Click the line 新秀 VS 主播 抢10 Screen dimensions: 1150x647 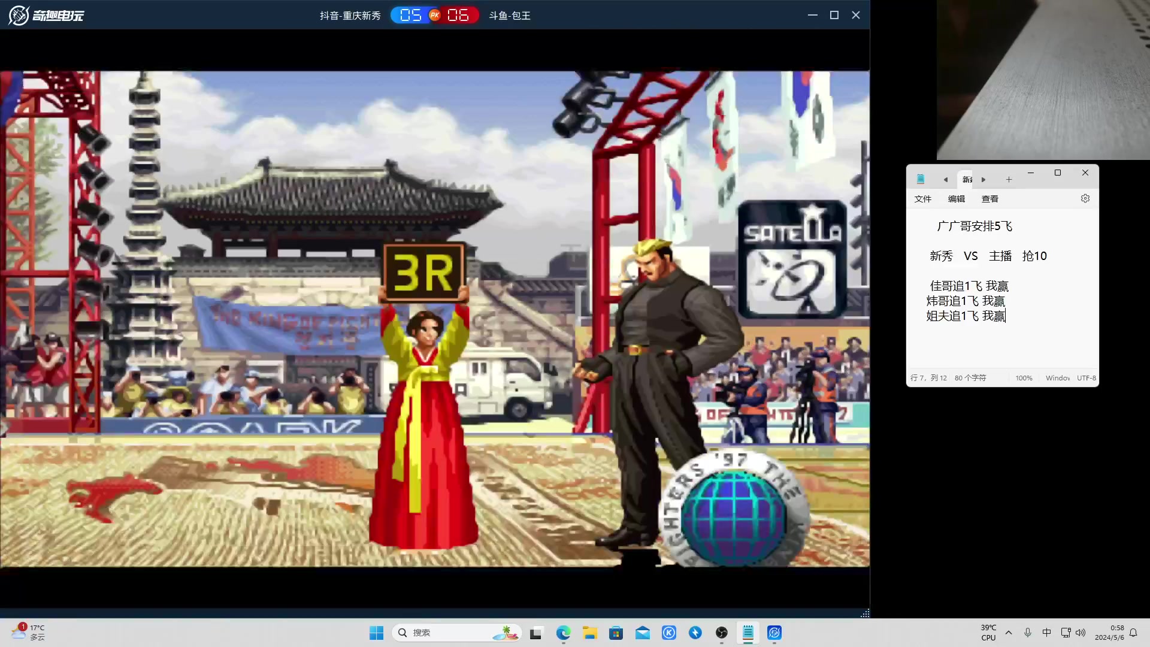[988, 256]
